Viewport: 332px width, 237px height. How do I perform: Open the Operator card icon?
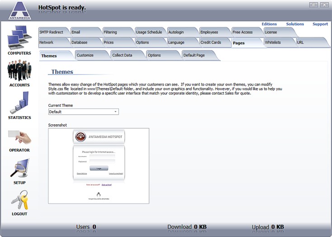pos(19,137)
